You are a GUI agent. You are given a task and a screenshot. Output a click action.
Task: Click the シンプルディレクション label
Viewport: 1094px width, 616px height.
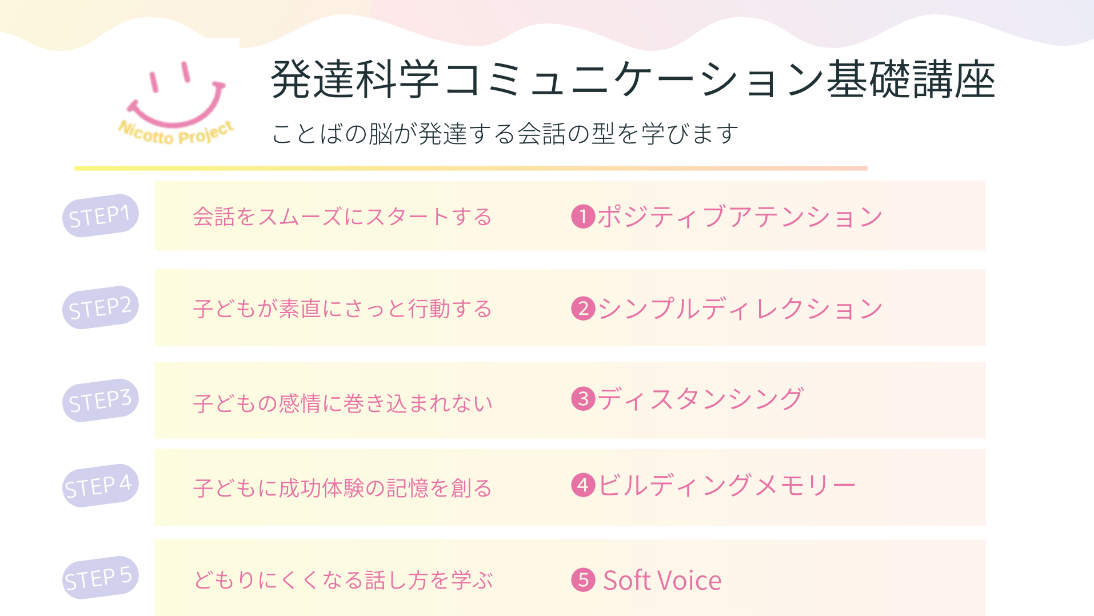click(740, 309)
